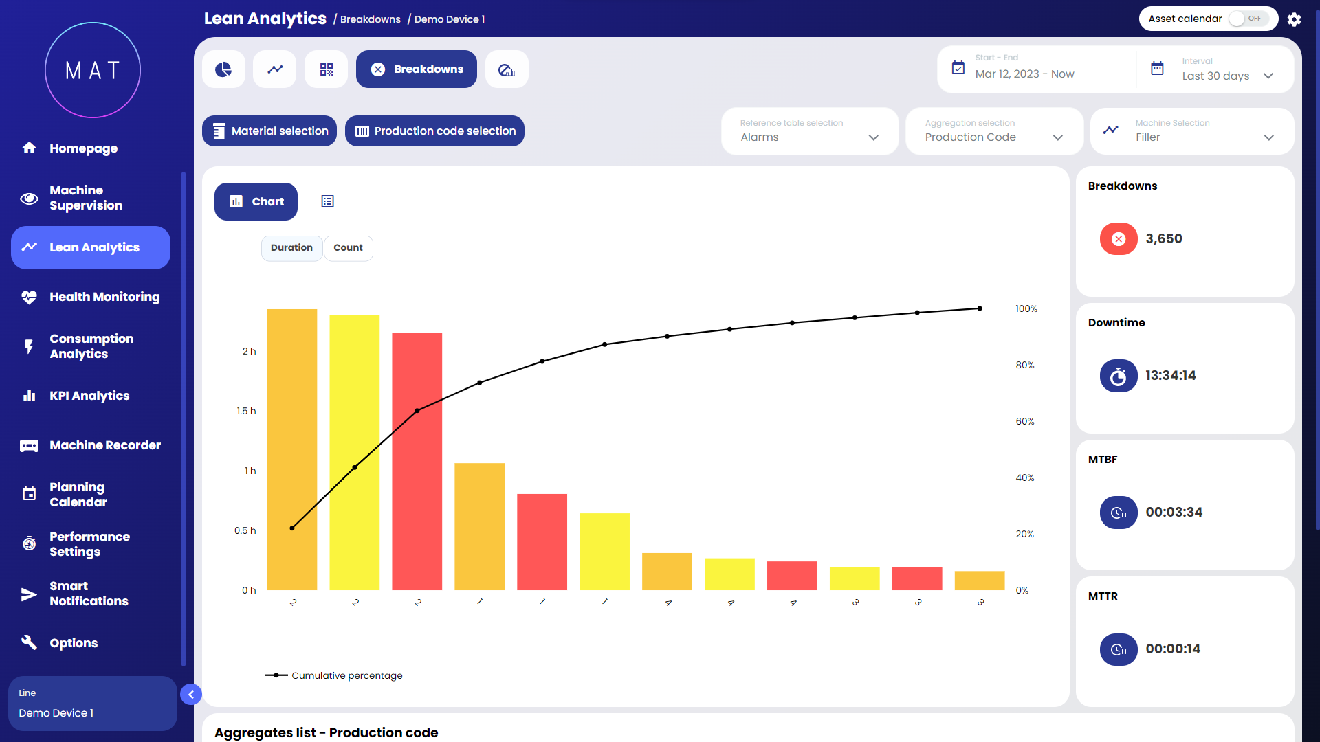The image size is (1320, 742).
Task: Toggle Cumulative percentage legend entry
Action: [334, 675]
